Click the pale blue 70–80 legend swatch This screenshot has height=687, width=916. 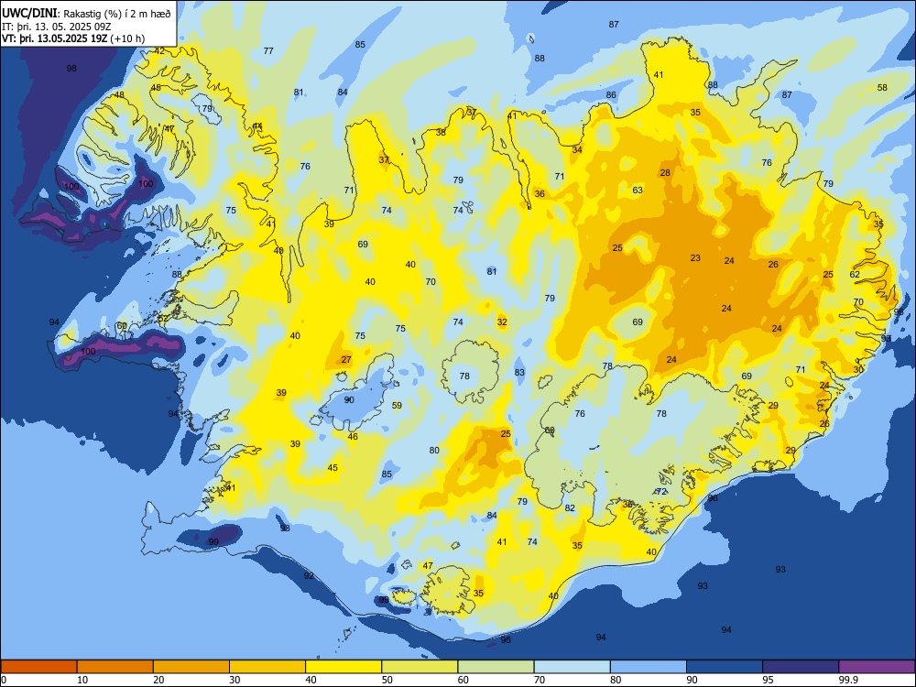coord(572,667)
